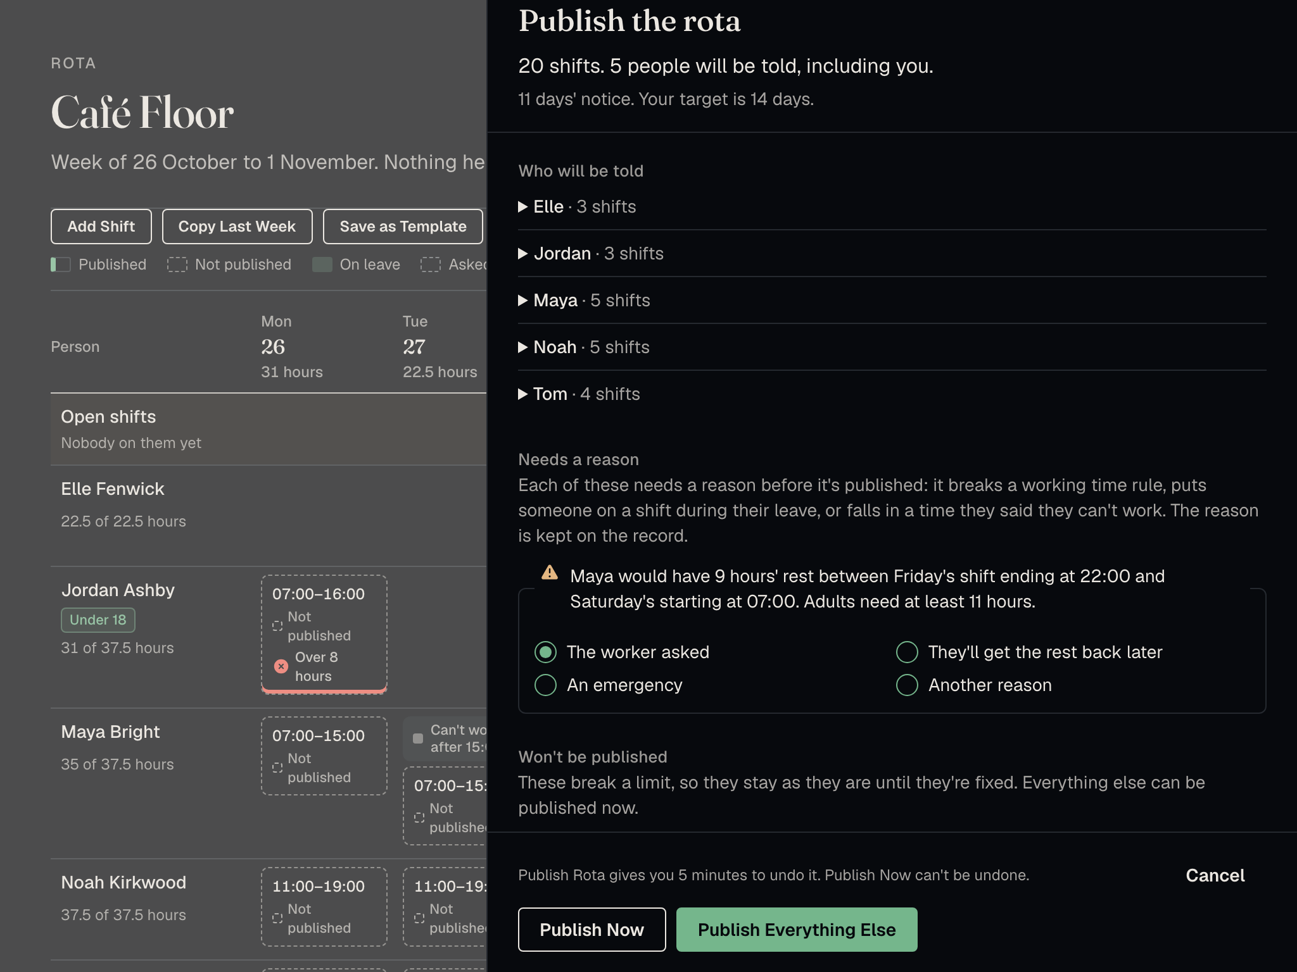
Task: Click the 'Needs a reason' heading
Action: (x=578, y=459)
